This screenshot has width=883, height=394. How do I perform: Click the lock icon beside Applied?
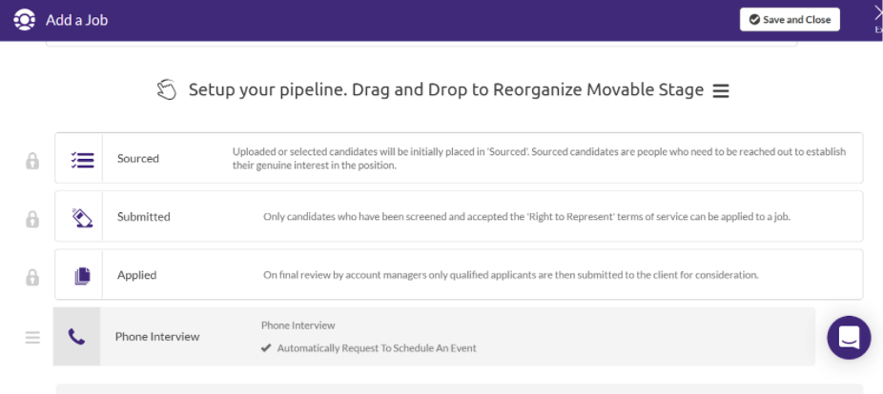(32, 277)
